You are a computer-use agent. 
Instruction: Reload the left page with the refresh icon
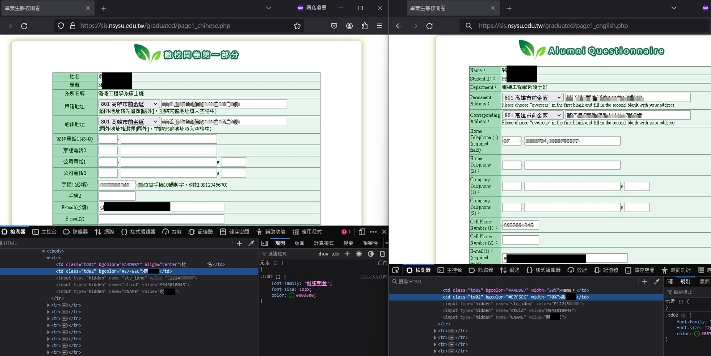click(x=24, y=26)
